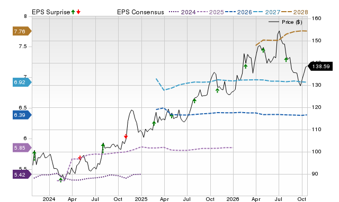Image resolution: width=339 pixels, height=202 pixels.
Task: Click the 110 price axis label
Action: click(x=316, y=130)
